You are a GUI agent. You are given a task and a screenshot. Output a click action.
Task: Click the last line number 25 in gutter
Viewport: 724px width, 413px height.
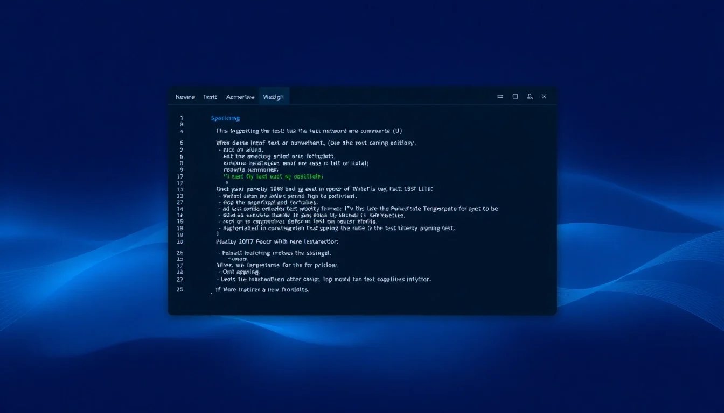click(180, 289)
